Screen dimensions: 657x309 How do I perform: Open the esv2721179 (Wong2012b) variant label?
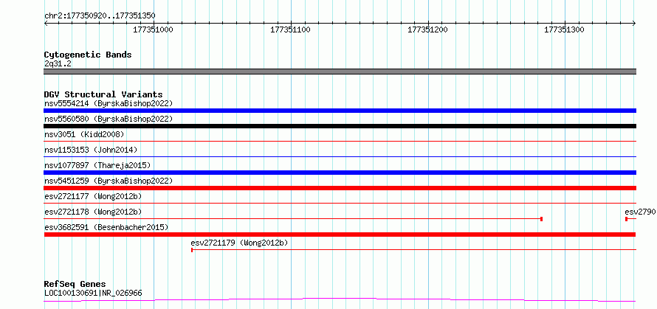(x=239, y=243)
